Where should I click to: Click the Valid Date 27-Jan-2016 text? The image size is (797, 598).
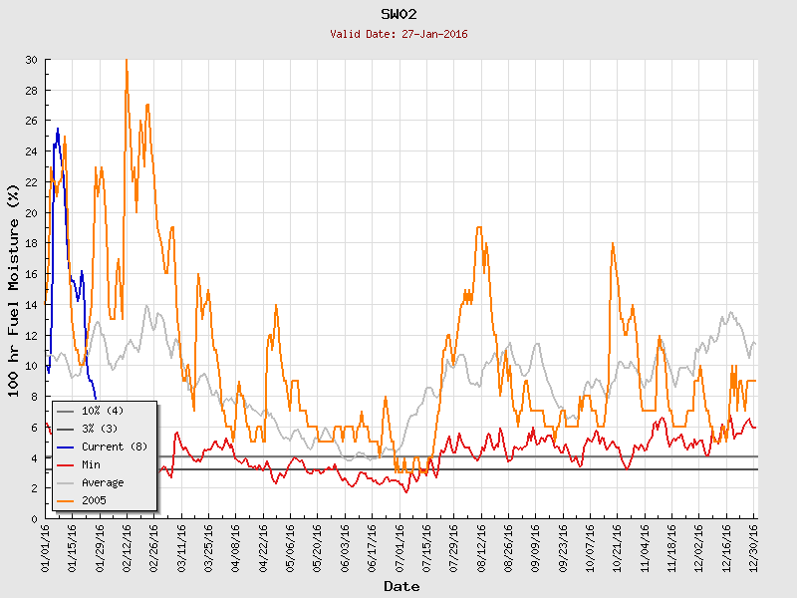pyautogui.click(x=398, y=34)
